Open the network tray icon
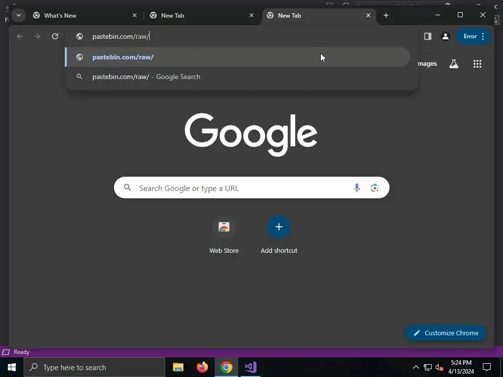503x377 pixels. coord(428,367)
